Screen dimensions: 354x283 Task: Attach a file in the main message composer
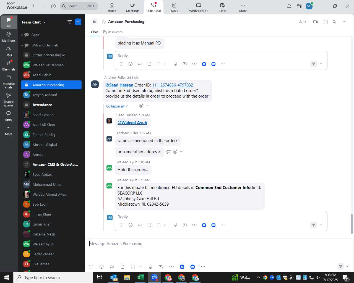click(123, 267)
